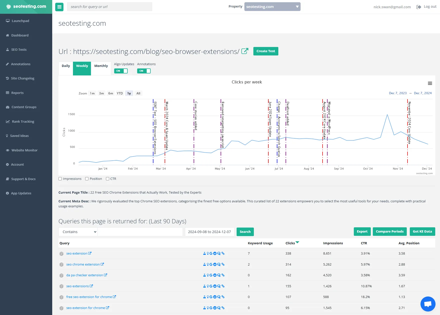This screenshot has height=315, width=440.
Task: Click Quora icon in 'seo extensions' row
Action: pos(219,286)
